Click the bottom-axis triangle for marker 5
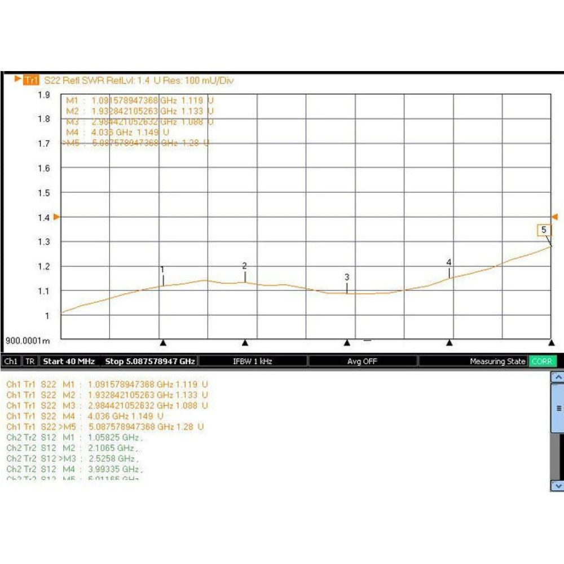This screenshot has height=564, width=564. coord(552,343)
